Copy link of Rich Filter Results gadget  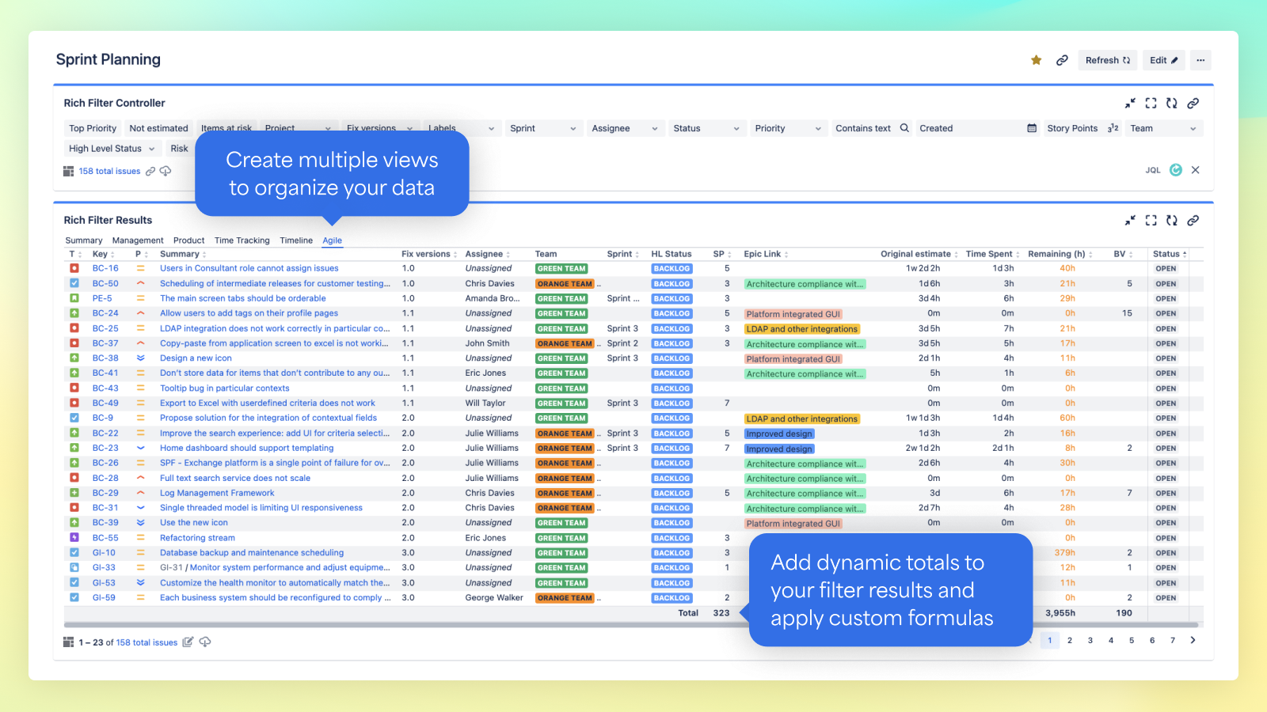(x=1193, y=220)
